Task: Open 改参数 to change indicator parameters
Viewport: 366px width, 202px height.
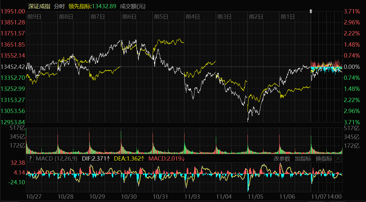Action: pos(282,158)
